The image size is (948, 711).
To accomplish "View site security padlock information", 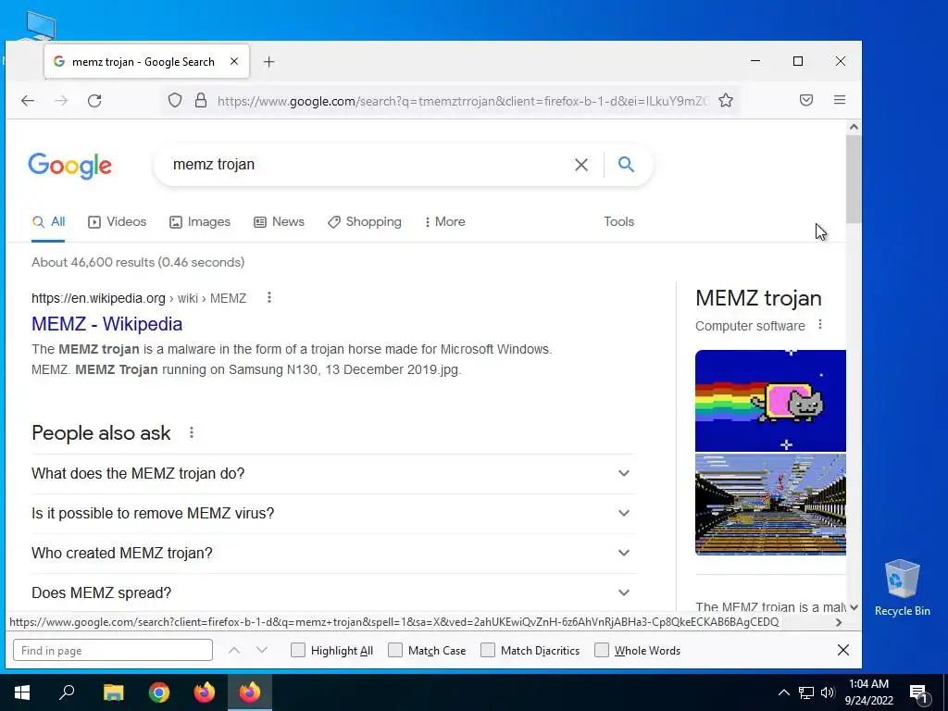I will [x=201, y=100].
